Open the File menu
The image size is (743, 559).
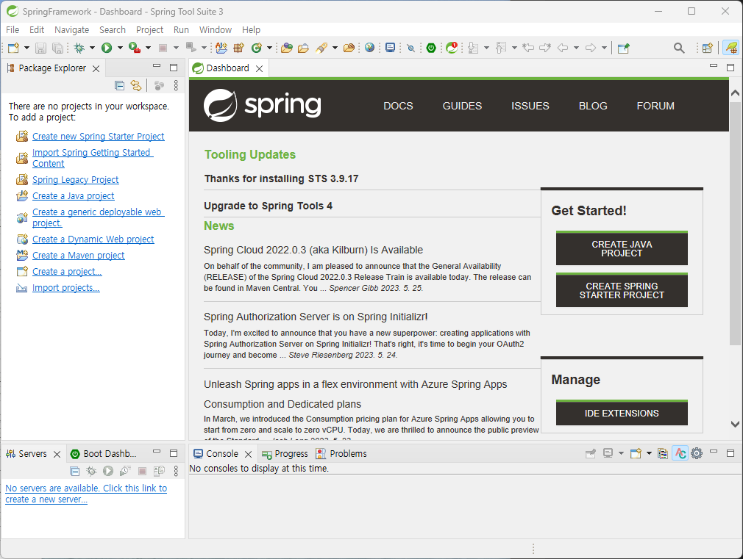pos(13,30)
